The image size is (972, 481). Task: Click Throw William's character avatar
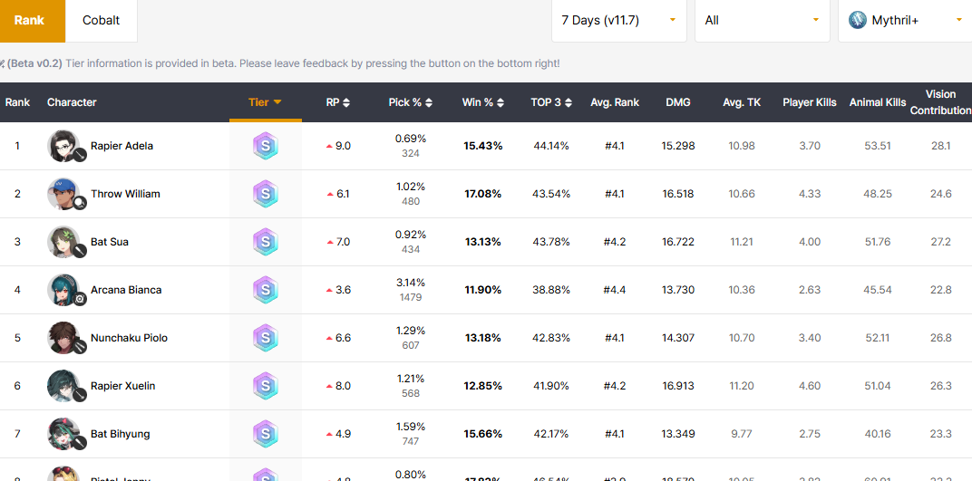pos(63,194)
